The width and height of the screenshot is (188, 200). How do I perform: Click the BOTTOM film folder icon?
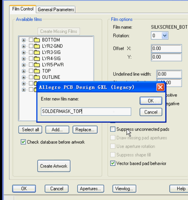coord(37,40)
